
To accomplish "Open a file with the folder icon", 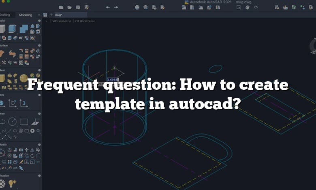I will pos(70,7).
